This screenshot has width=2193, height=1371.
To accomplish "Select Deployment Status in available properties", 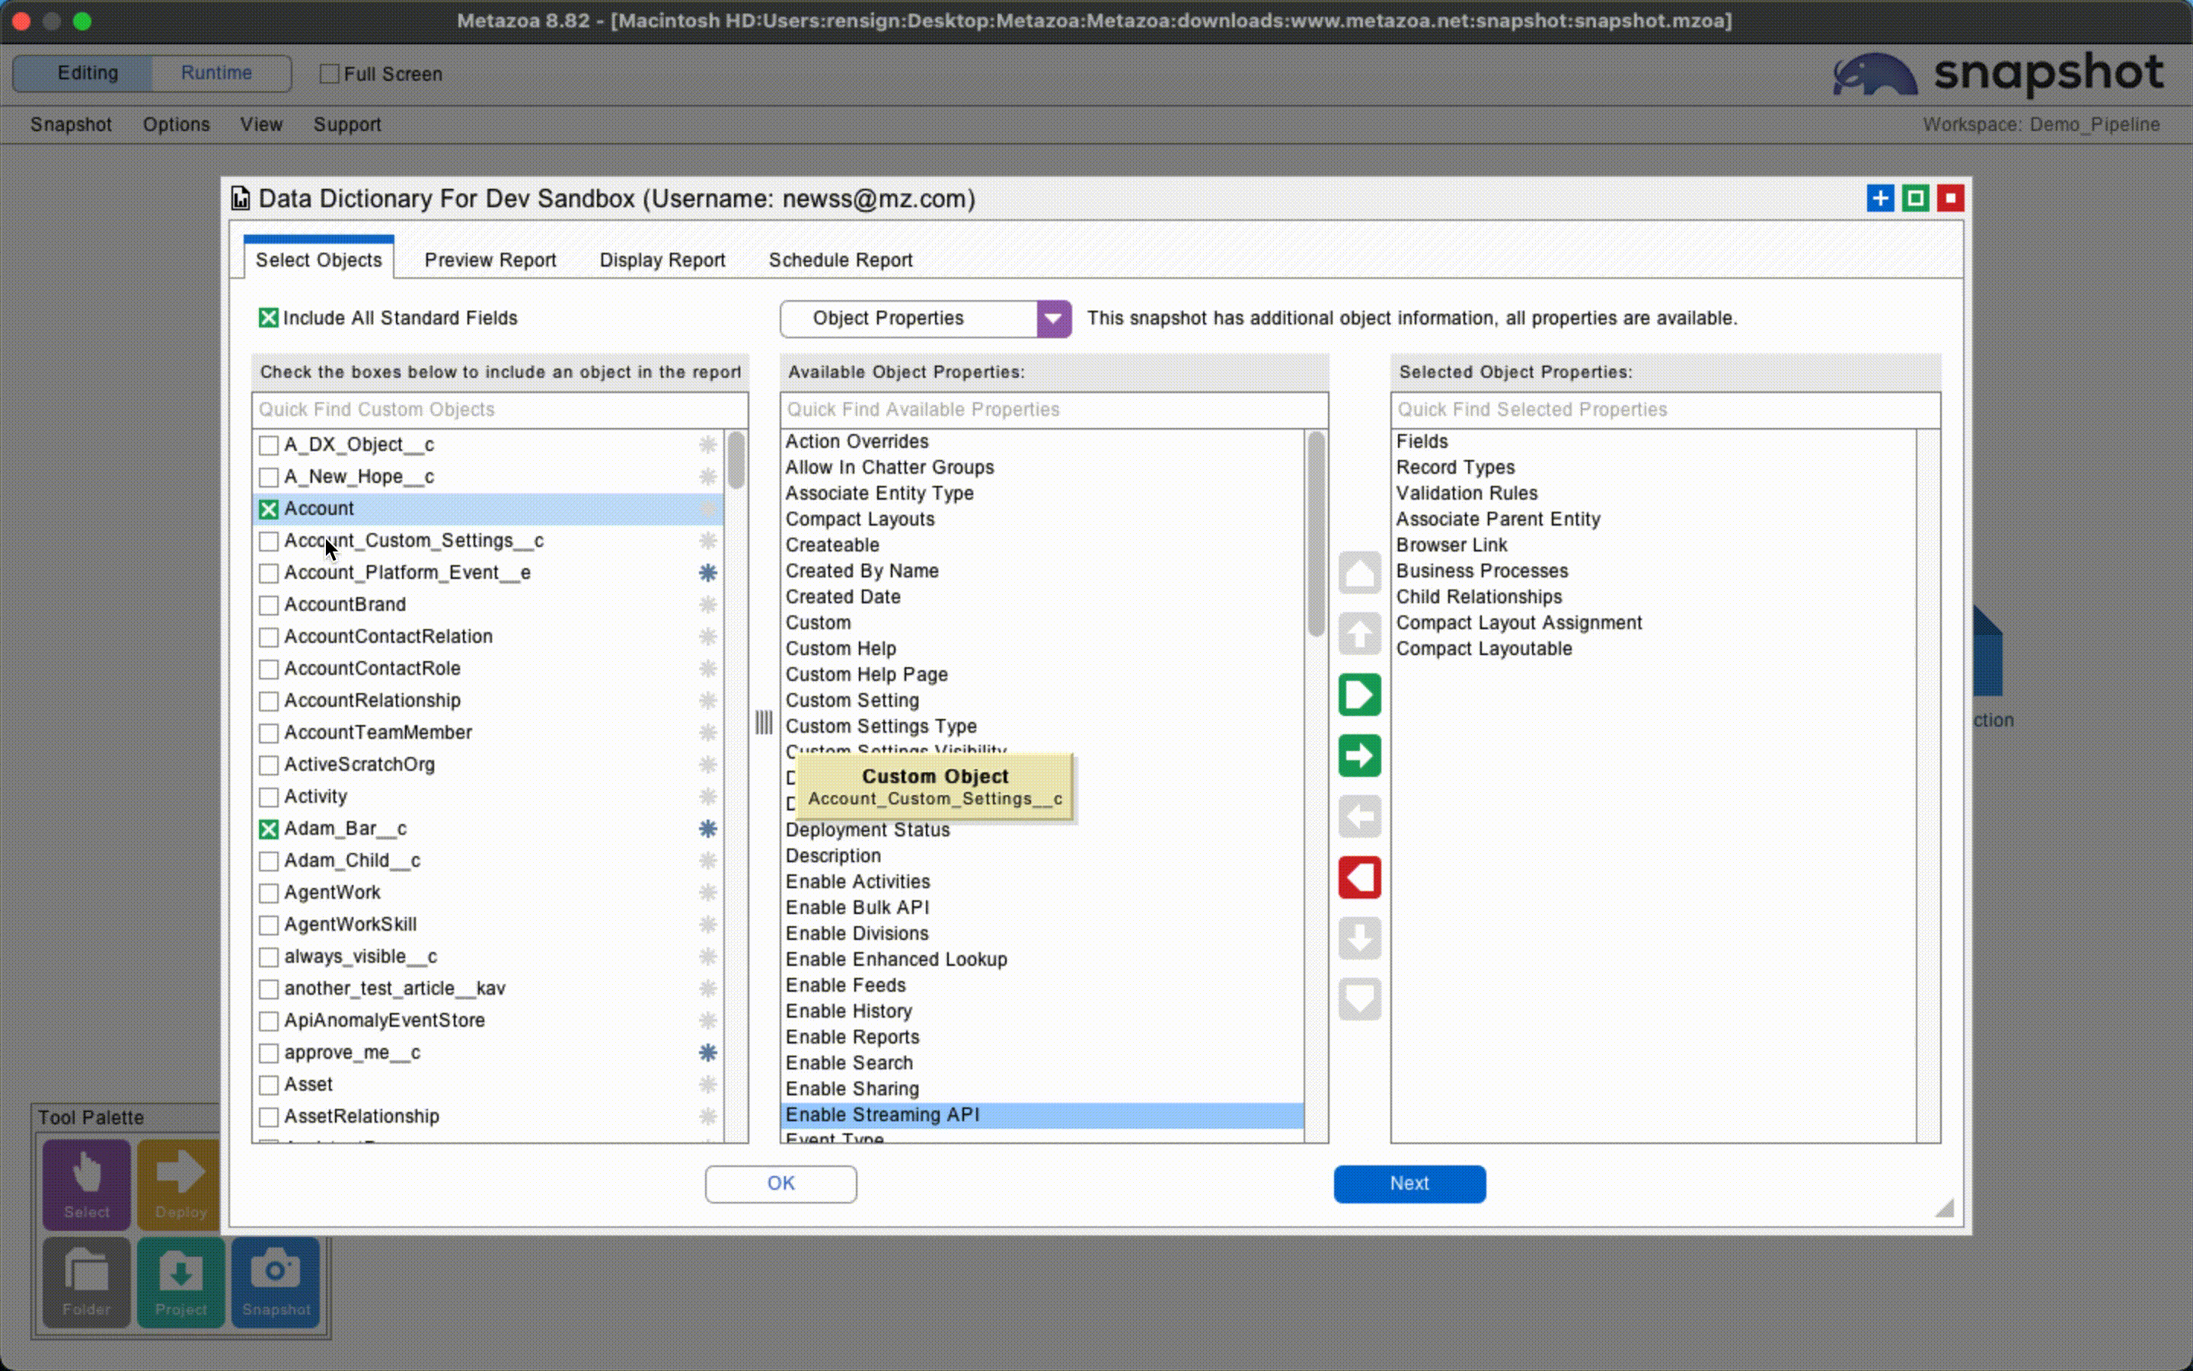I will (1042, 829).
